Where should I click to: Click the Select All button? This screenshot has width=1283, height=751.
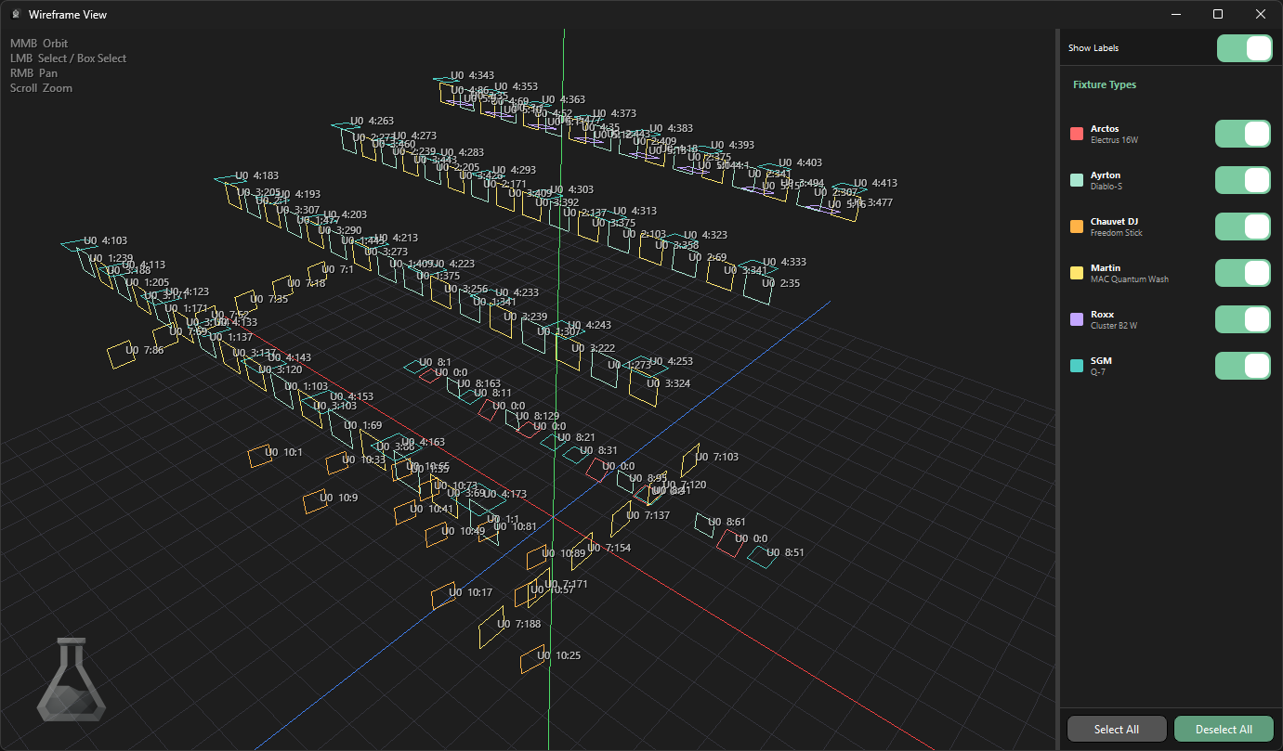click(x=1117, y=729)
